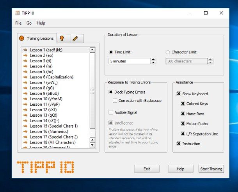Select Lesson 18 (All Characters)
This screenshot has width=238, height=192.
pyautogui.click(x=55, y=142)
